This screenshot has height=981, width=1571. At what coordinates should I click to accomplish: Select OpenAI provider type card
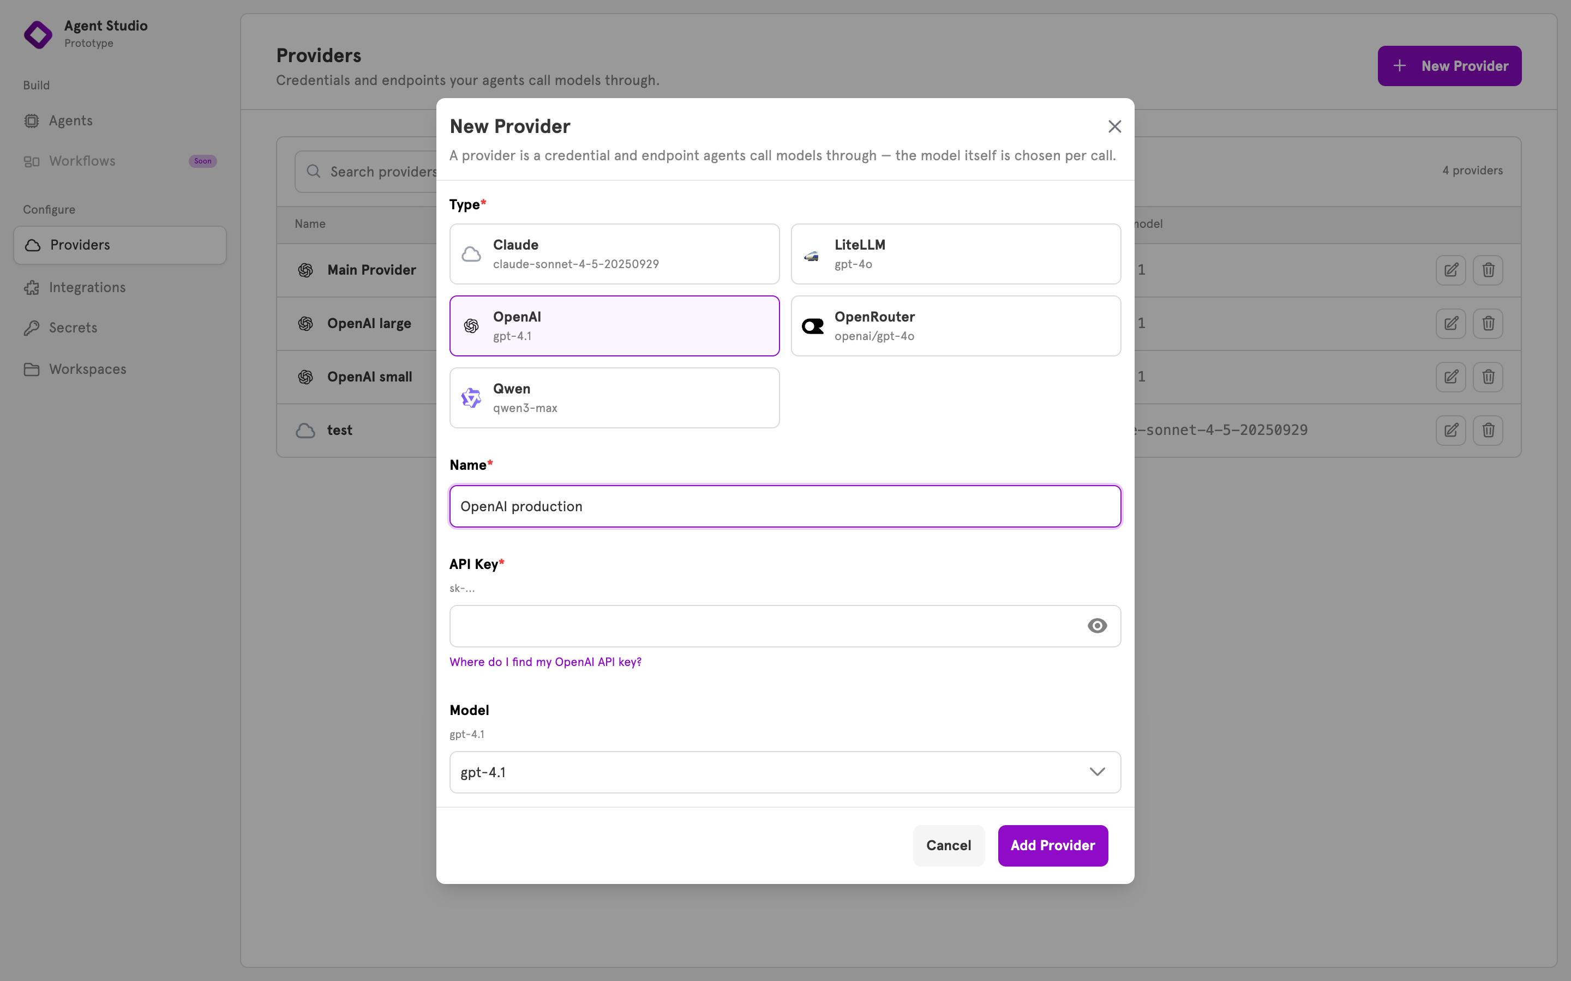pos(614,326)
